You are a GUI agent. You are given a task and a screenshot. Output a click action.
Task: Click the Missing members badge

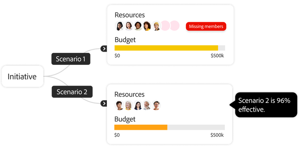[x=206, y=26]
